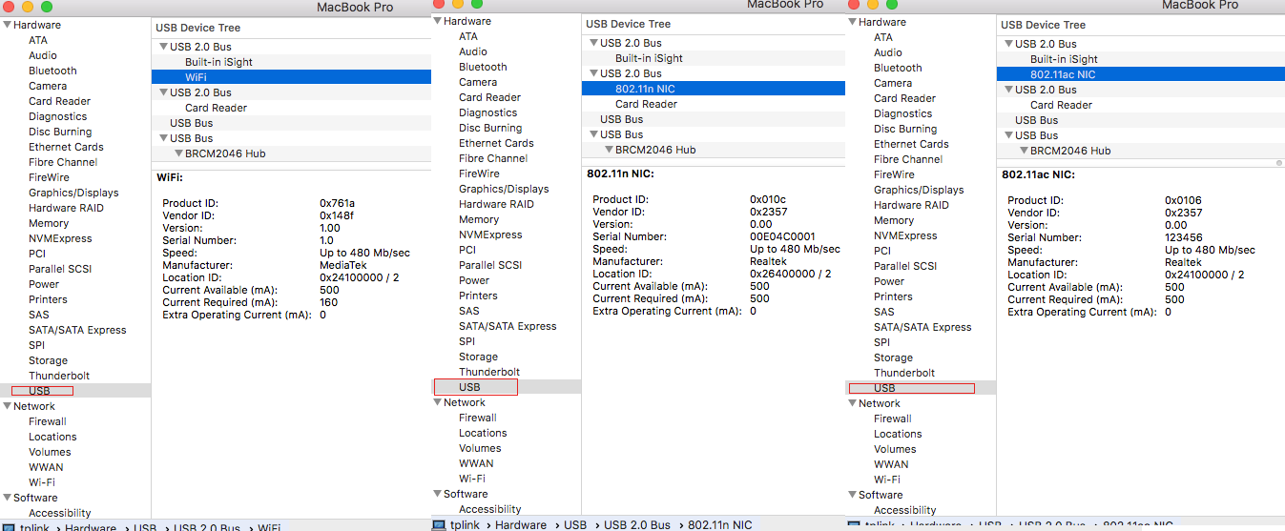Screen dimensions: 1285x531
Task: Select Audio in 802.11ac NIC window sidebar
Action: [888, 52]
